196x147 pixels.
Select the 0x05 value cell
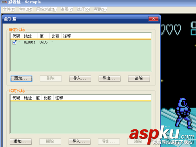44,42
